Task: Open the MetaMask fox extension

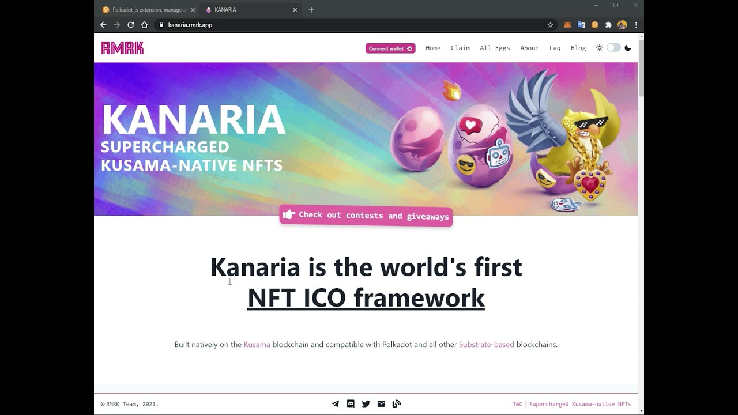Action: (x=567, y=25)
